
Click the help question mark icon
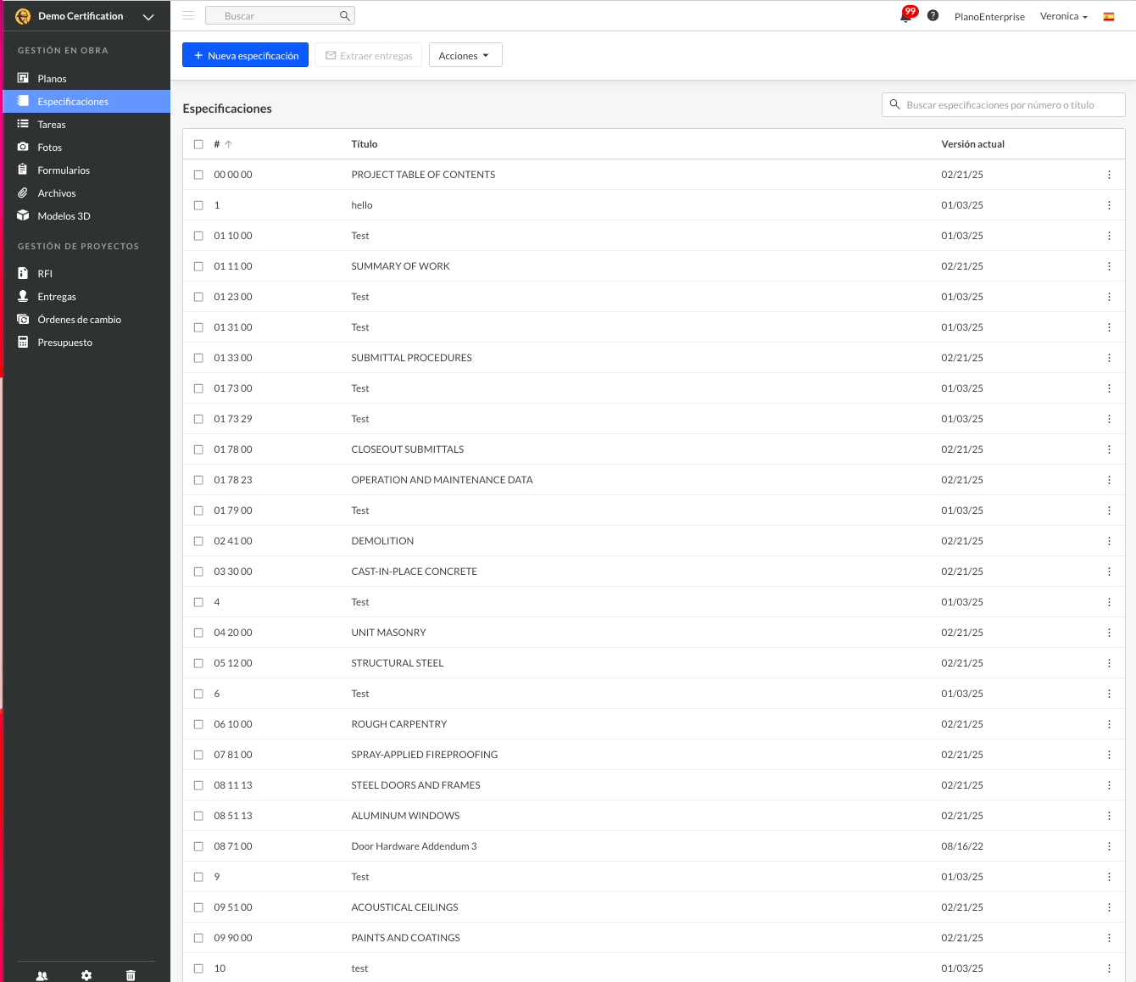click(x=933, y=16)
